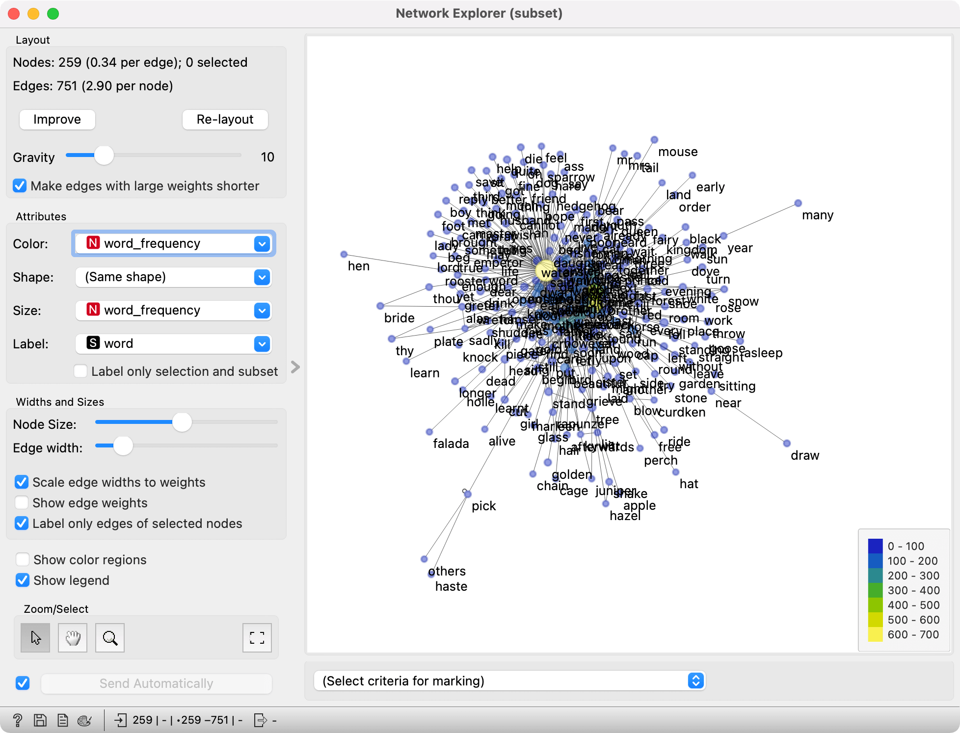Click the 'haste' node label

click(451, 586)
